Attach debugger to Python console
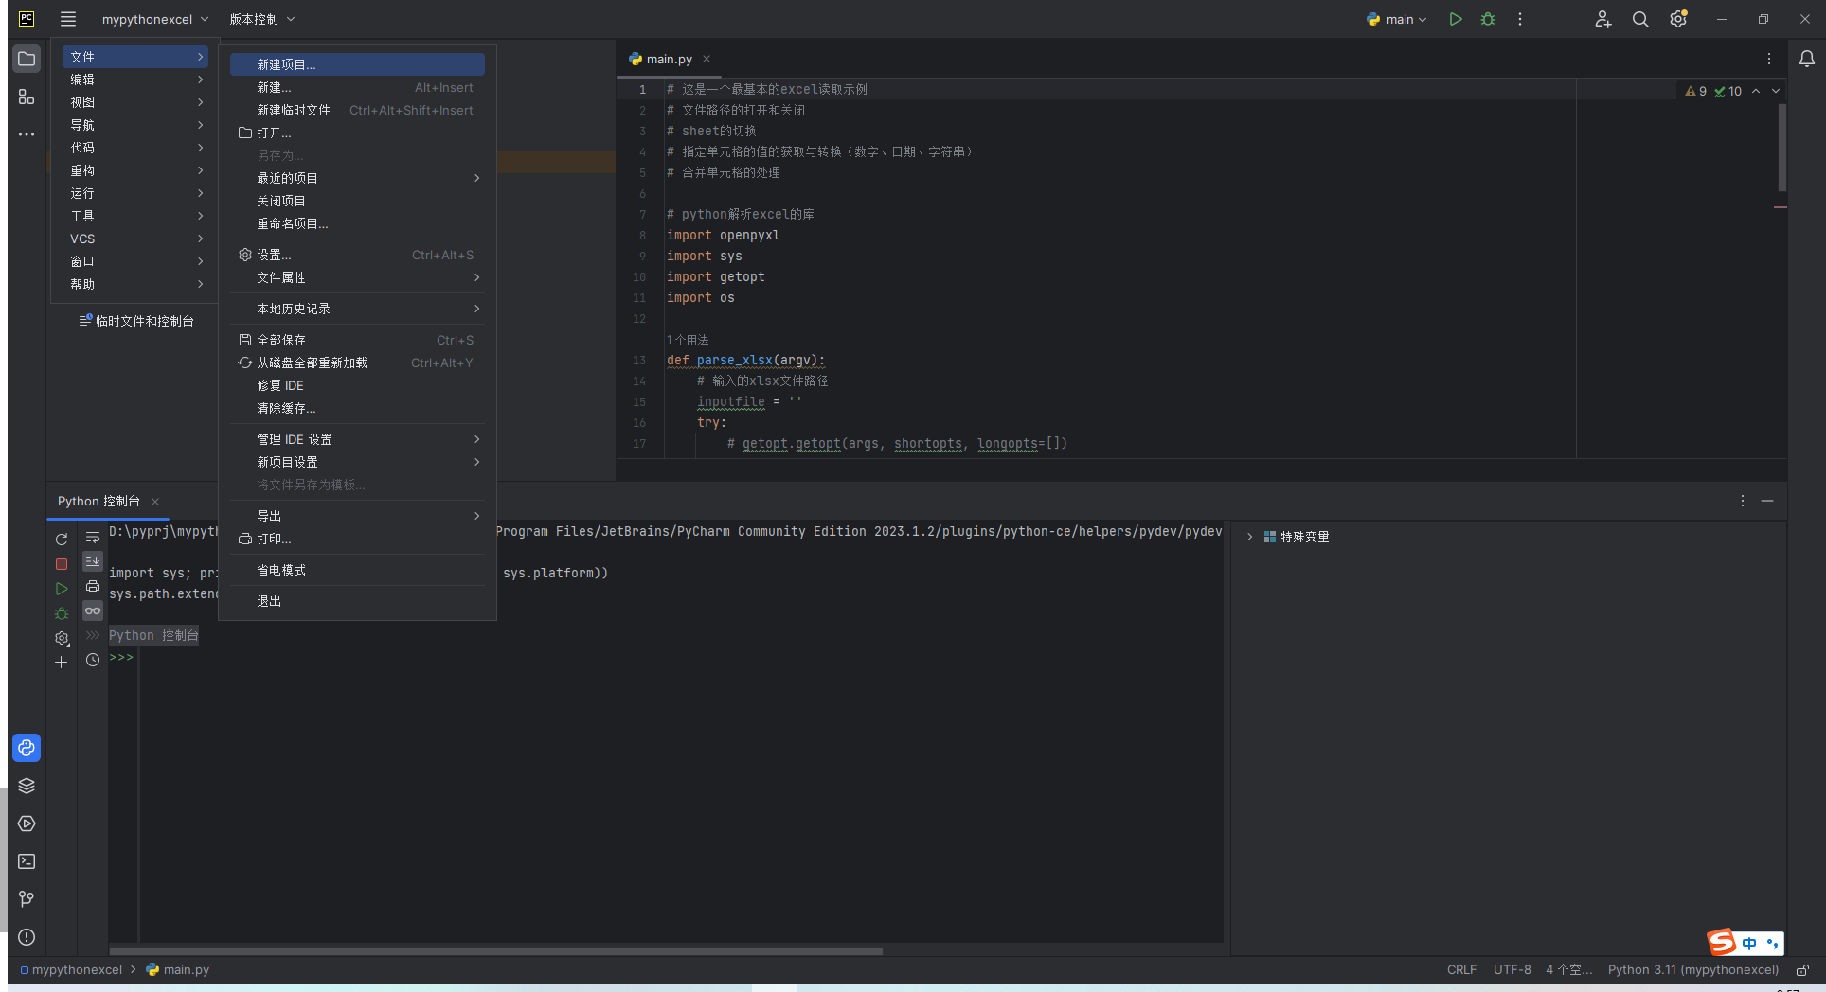Screen dimensions: 1826x992 (62, 613)
